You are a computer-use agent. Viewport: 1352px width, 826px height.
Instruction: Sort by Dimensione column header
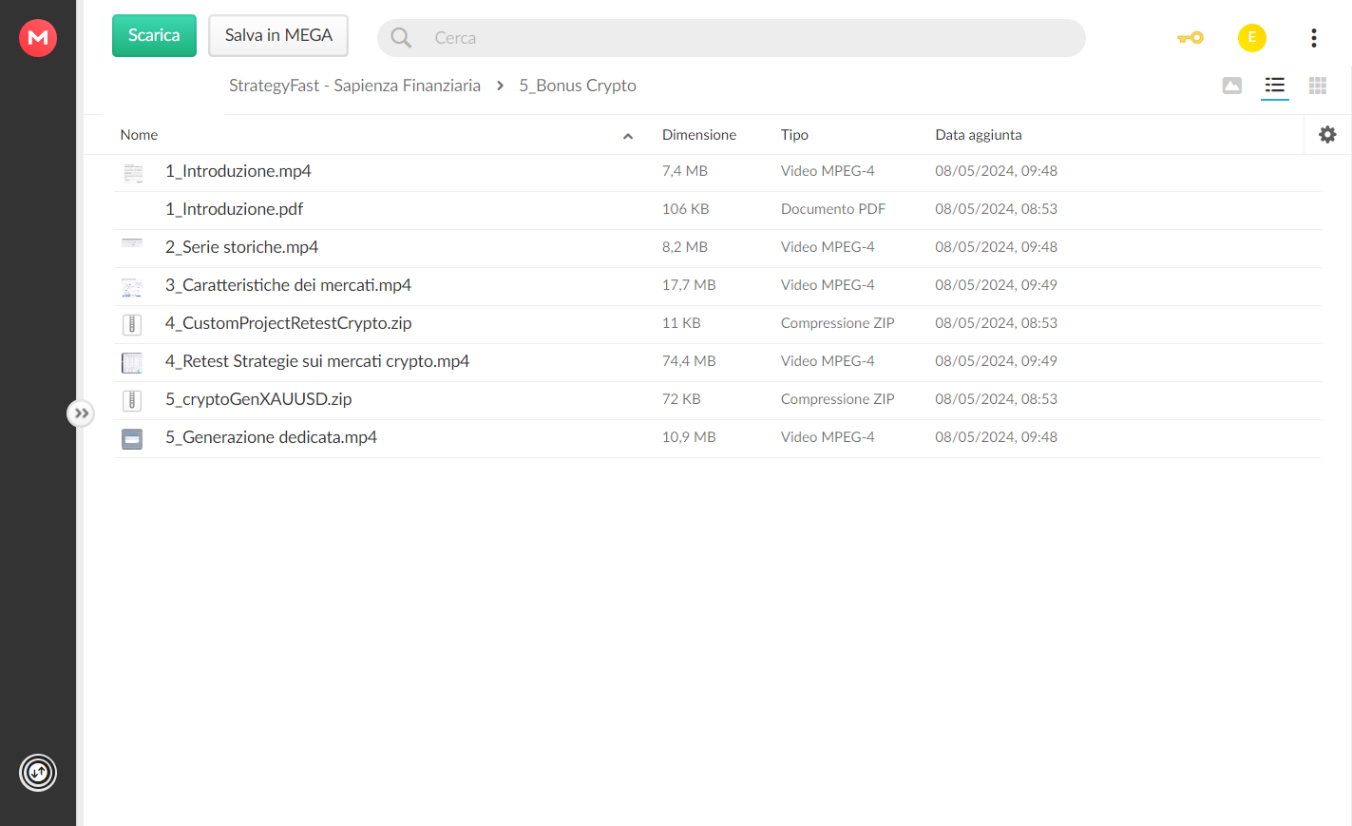pyautogui.click(x=699, y=135)
